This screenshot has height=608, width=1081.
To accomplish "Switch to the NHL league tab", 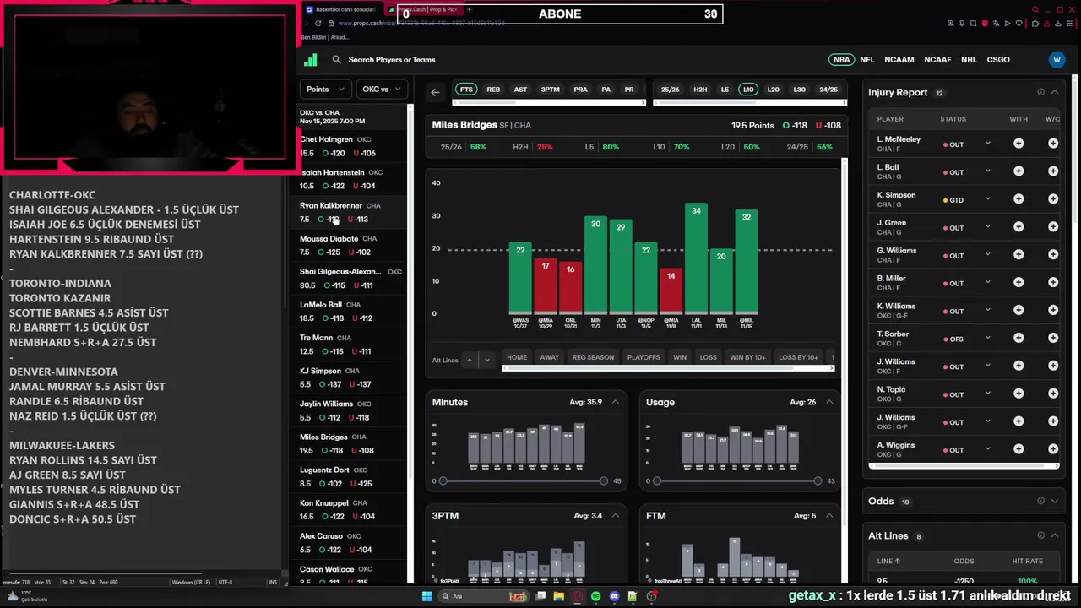I will 969,60.
